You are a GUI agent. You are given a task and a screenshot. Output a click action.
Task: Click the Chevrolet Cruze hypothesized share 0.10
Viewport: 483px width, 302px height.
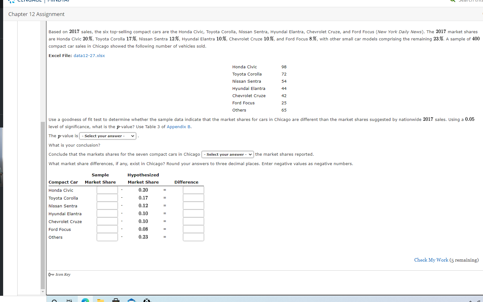pyautogui.click(x=143, y=221)
